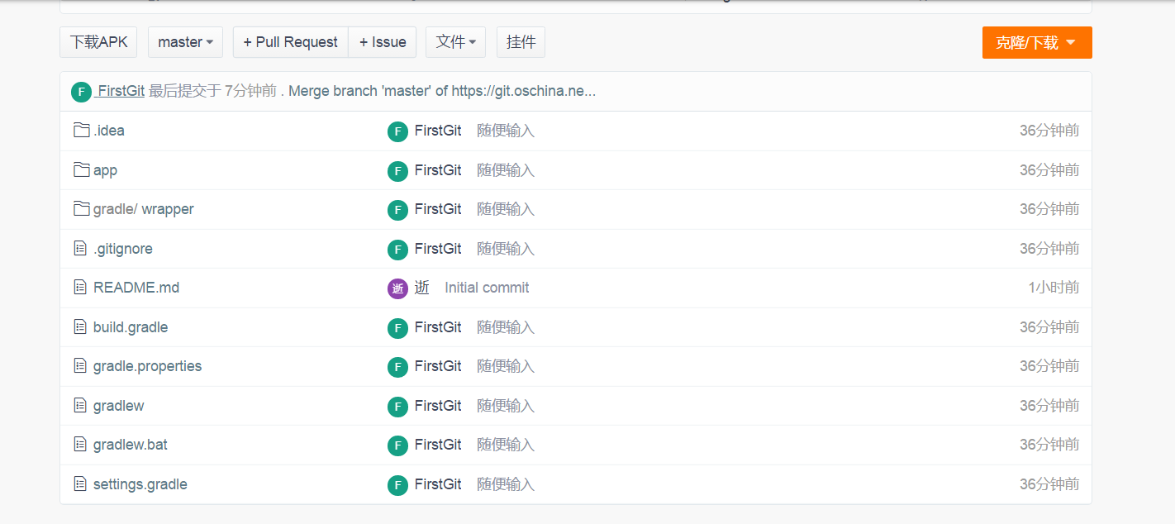Create a new Pull Request

[x=290, y=42]
